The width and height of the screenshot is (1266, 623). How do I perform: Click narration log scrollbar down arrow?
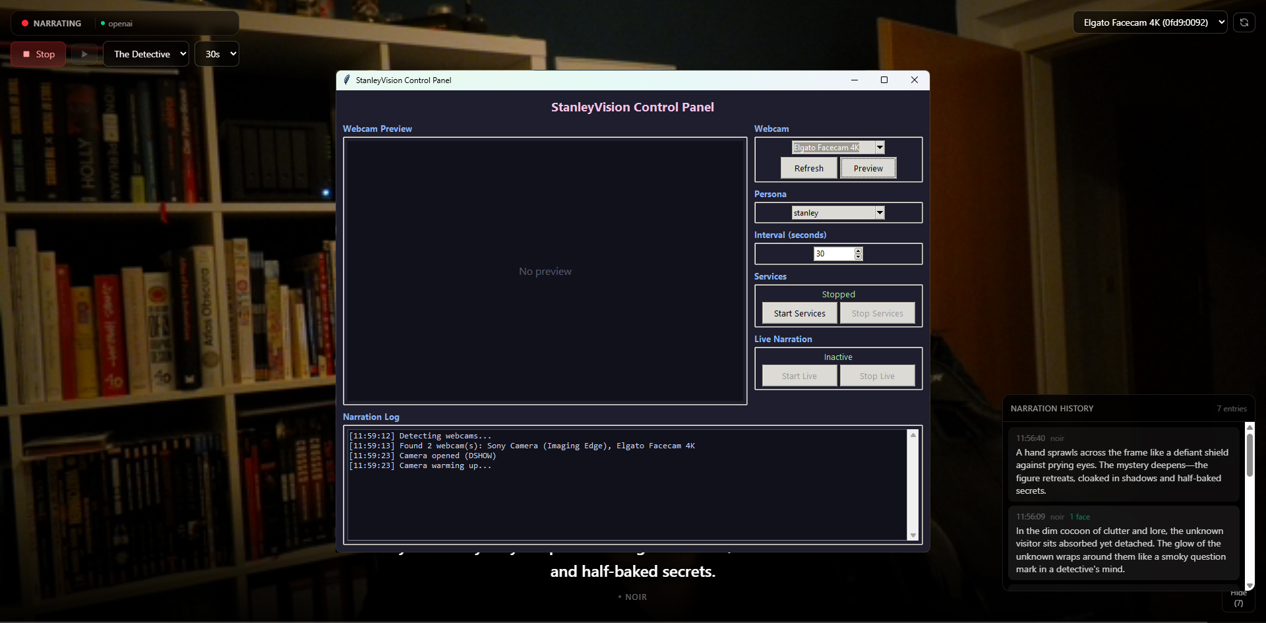pos(913,535)
